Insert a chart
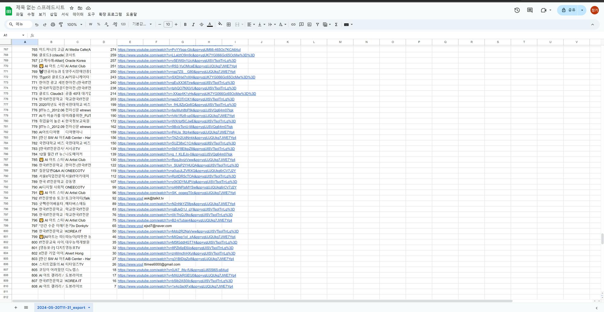This screenshot has height=312, width=604. point(310,24)
